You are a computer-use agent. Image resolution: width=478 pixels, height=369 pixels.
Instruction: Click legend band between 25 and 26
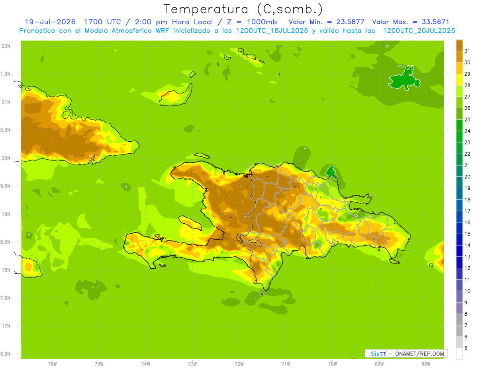point(459,113)
